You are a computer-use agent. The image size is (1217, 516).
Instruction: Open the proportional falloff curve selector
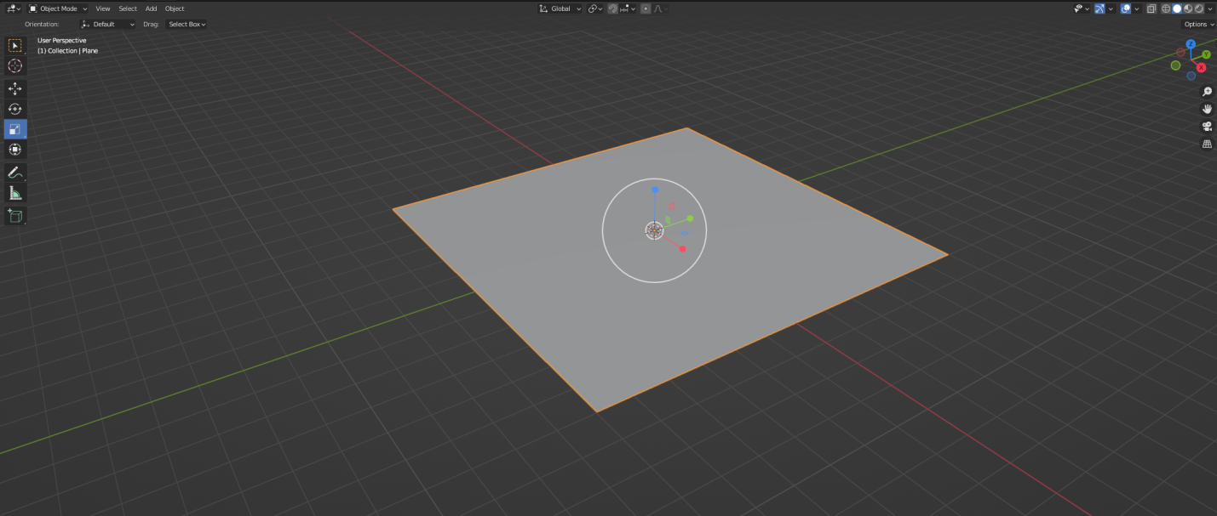[x=660, y=9]
